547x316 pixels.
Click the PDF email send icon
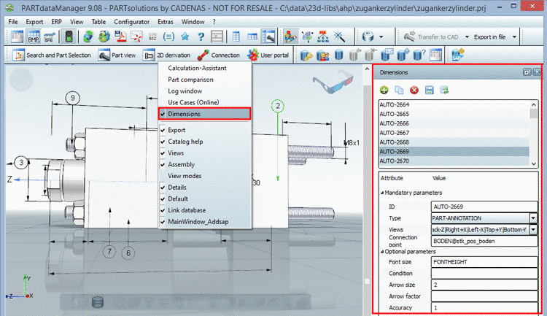click(x=137, y=36)
